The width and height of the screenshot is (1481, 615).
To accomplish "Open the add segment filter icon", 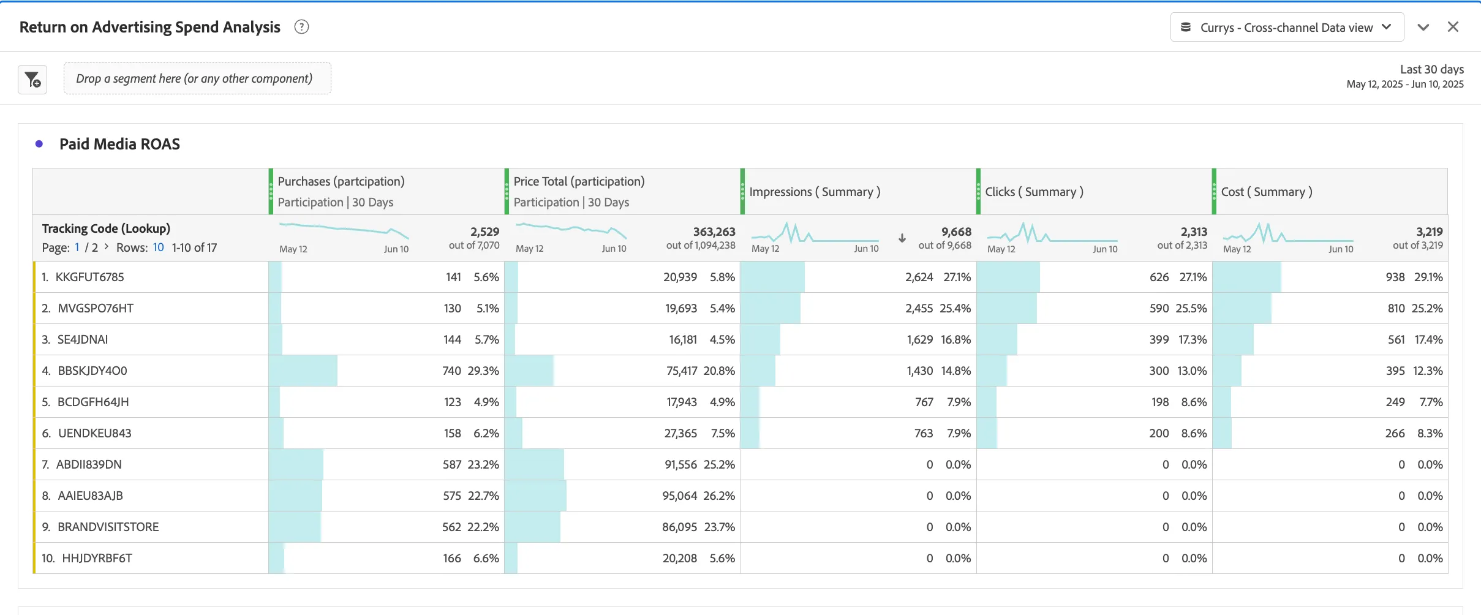I will coord(32,80).
